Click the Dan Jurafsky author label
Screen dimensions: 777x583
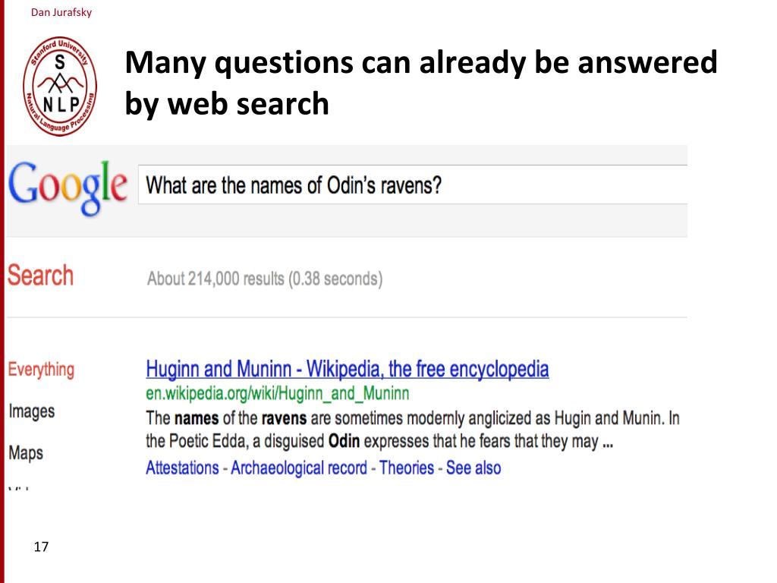pyautogui.click(x=61, y=12)
